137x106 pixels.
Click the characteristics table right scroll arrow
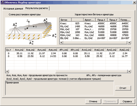pos(129,42)
